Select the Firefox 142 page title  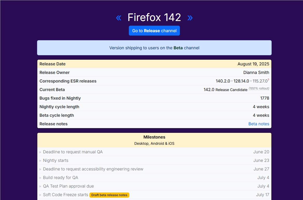tap(154, 17)
